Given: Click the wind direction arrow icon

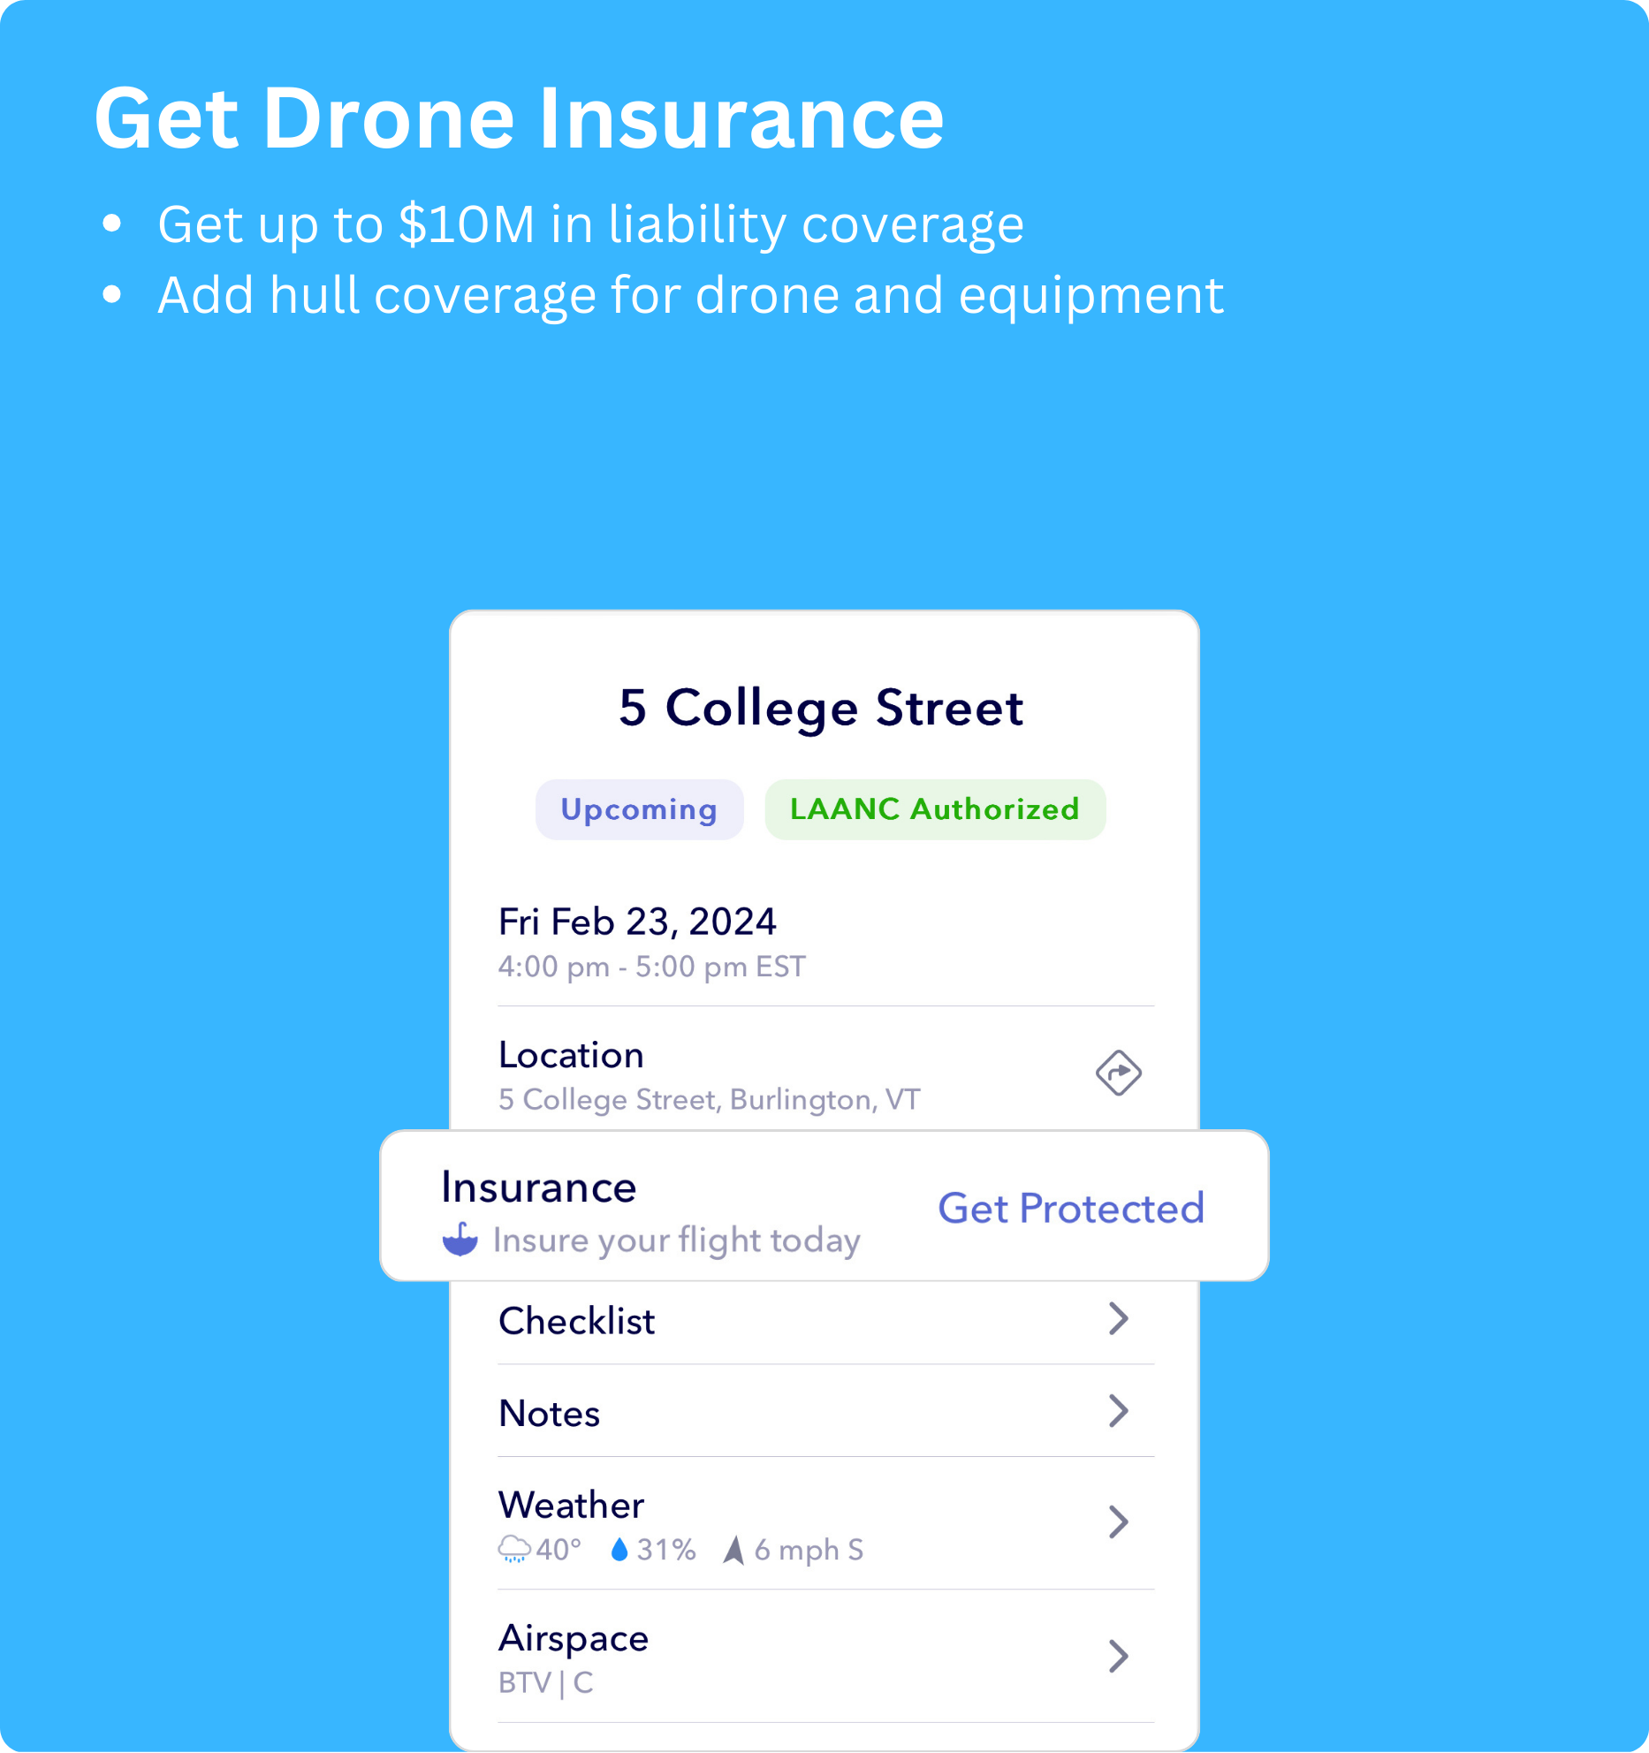Looking at the screenshot, I should coord(733,1550).
